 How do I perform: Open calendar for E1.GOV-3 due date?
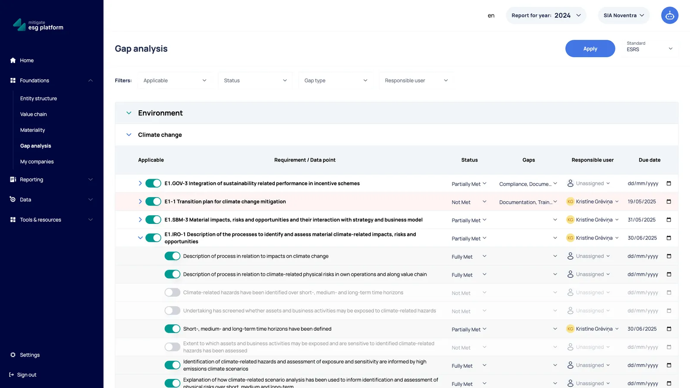point(669,183)
